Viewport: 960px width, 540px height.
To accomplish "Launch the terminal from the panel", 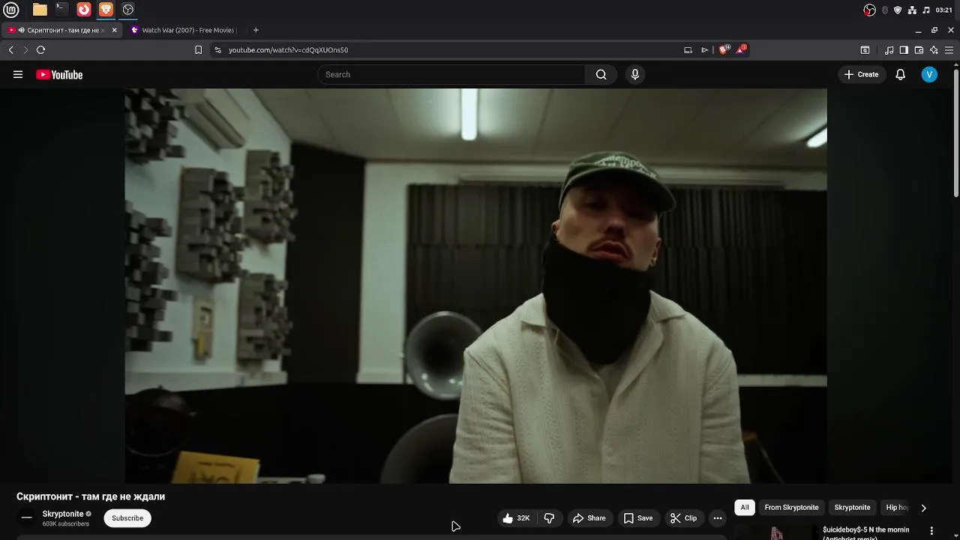I will tap(61, 10).
